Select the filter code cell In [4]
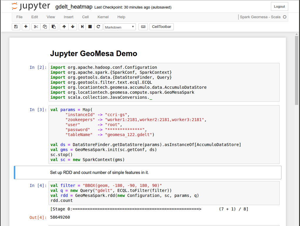 click(164, 193)
